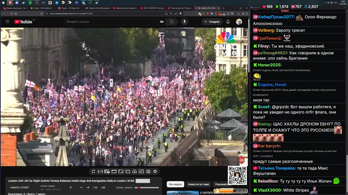Show hidden system tray icons
Screen dimensions: 348x195
pyautogui.click(x=325, y=3)
